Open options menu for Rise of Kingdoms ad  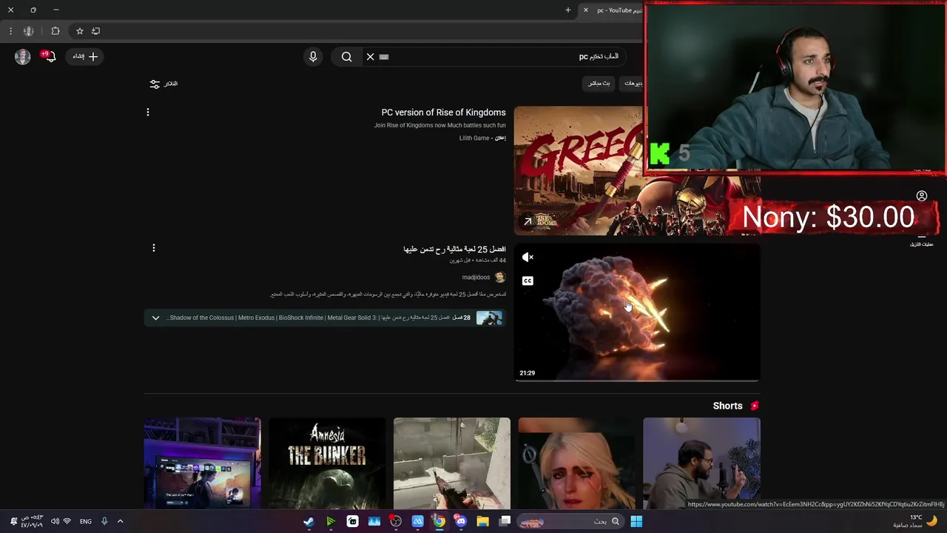(148, 113)
